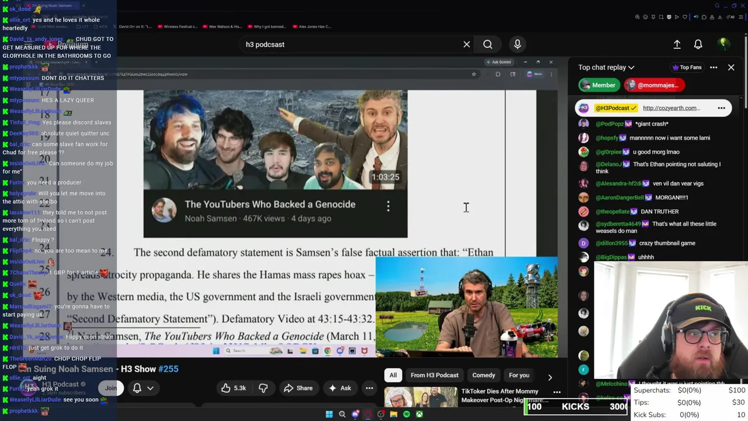The image size is (748, 421).
Task: Click the Top Fans button
Action: [x=687, y=67]
